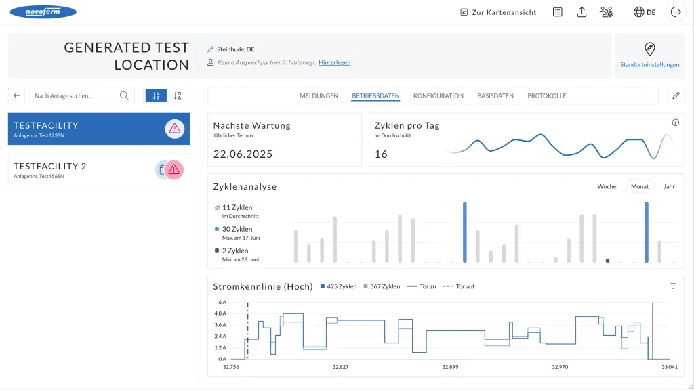
Task: Open Stromkennlinie filter menu icon
Action: [673, 286]
